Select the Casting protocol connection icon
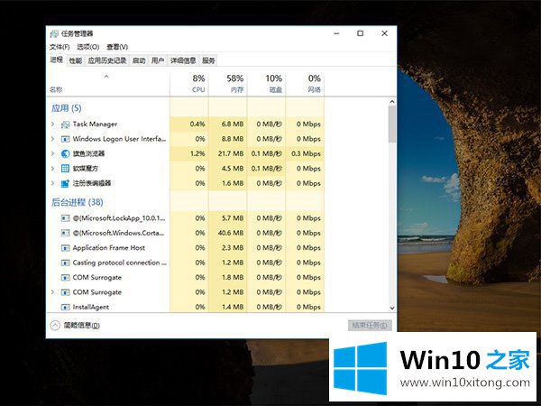The height and width of the screenshot is (406, 541). click(x=65, y=263)
